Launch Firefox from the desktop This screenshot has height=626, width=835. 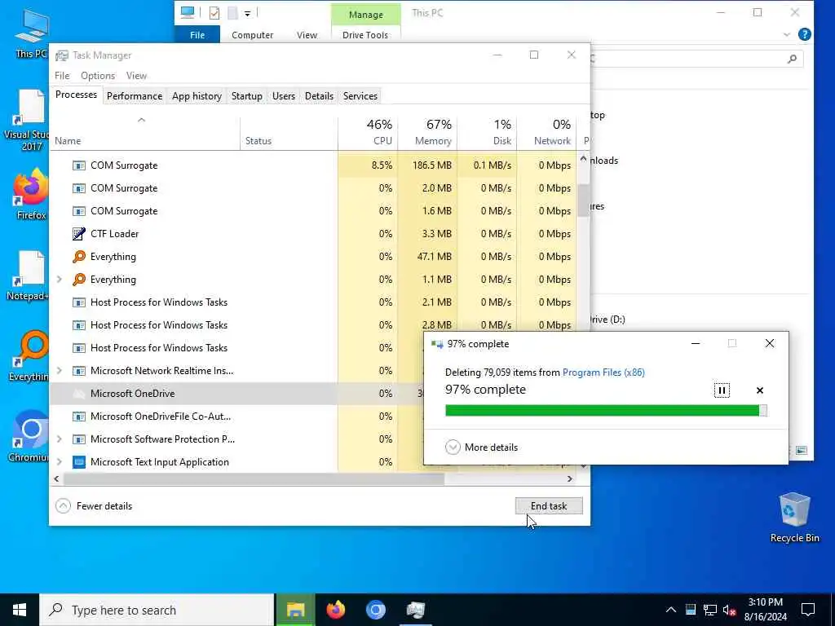pos(31,194)
